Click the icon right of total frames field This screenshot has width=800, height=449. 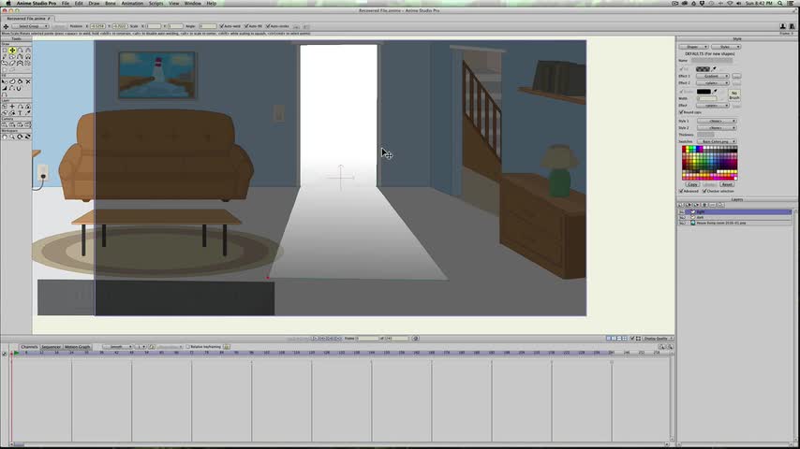(x=415, y=339)
